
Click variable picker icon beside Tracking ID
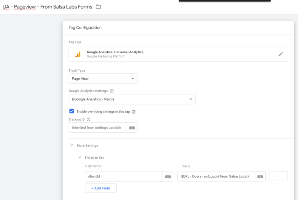coord(132,128)
